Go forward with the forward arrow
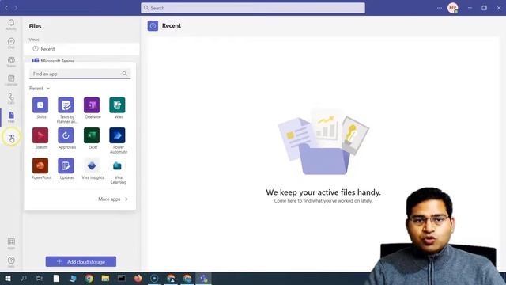Screen dimensions: 506x285 pos(16,8)
